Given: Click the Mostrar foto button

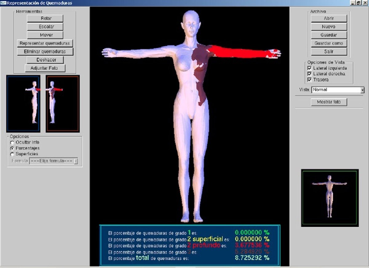Looking at the screenshot, I should point(329,102).
